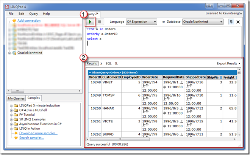The image size is (250, 155).
Task: Select the TOMSP customer cell
Action: pos(112,99)
